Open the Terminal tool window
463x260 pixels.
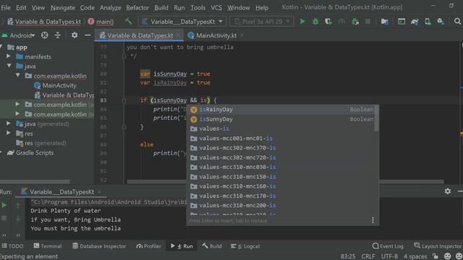point(48,246)
